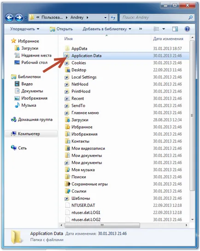Viewport: 200px width, 251px height.
Task: Select Сеть in navigation pane
Action: (x=22, y=148)
